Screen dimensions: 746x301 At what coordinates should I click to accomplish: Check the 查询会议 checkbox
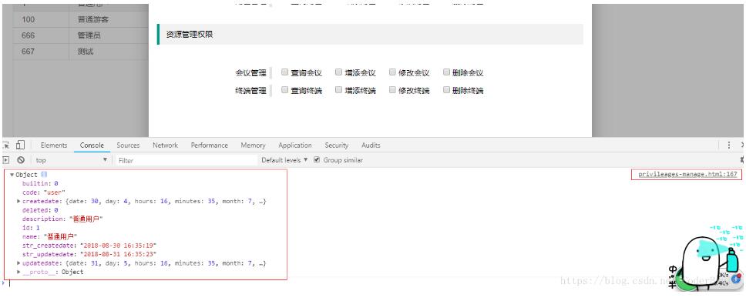tap(284, 72)
